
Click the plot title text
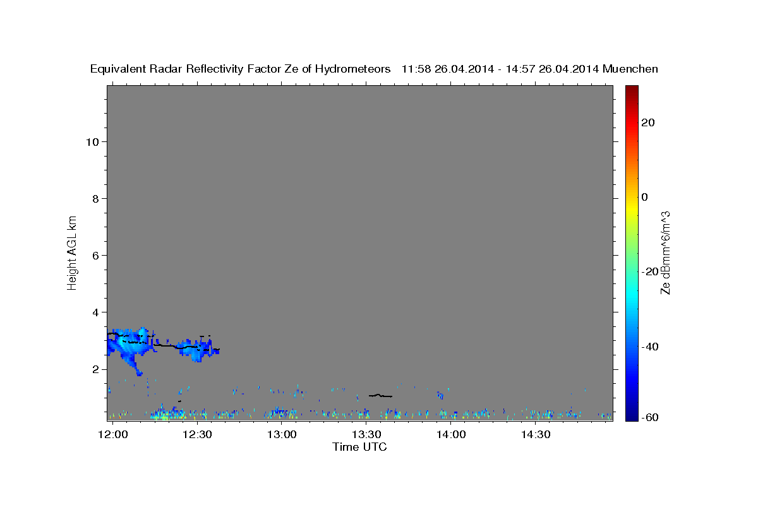pos(374,69)
